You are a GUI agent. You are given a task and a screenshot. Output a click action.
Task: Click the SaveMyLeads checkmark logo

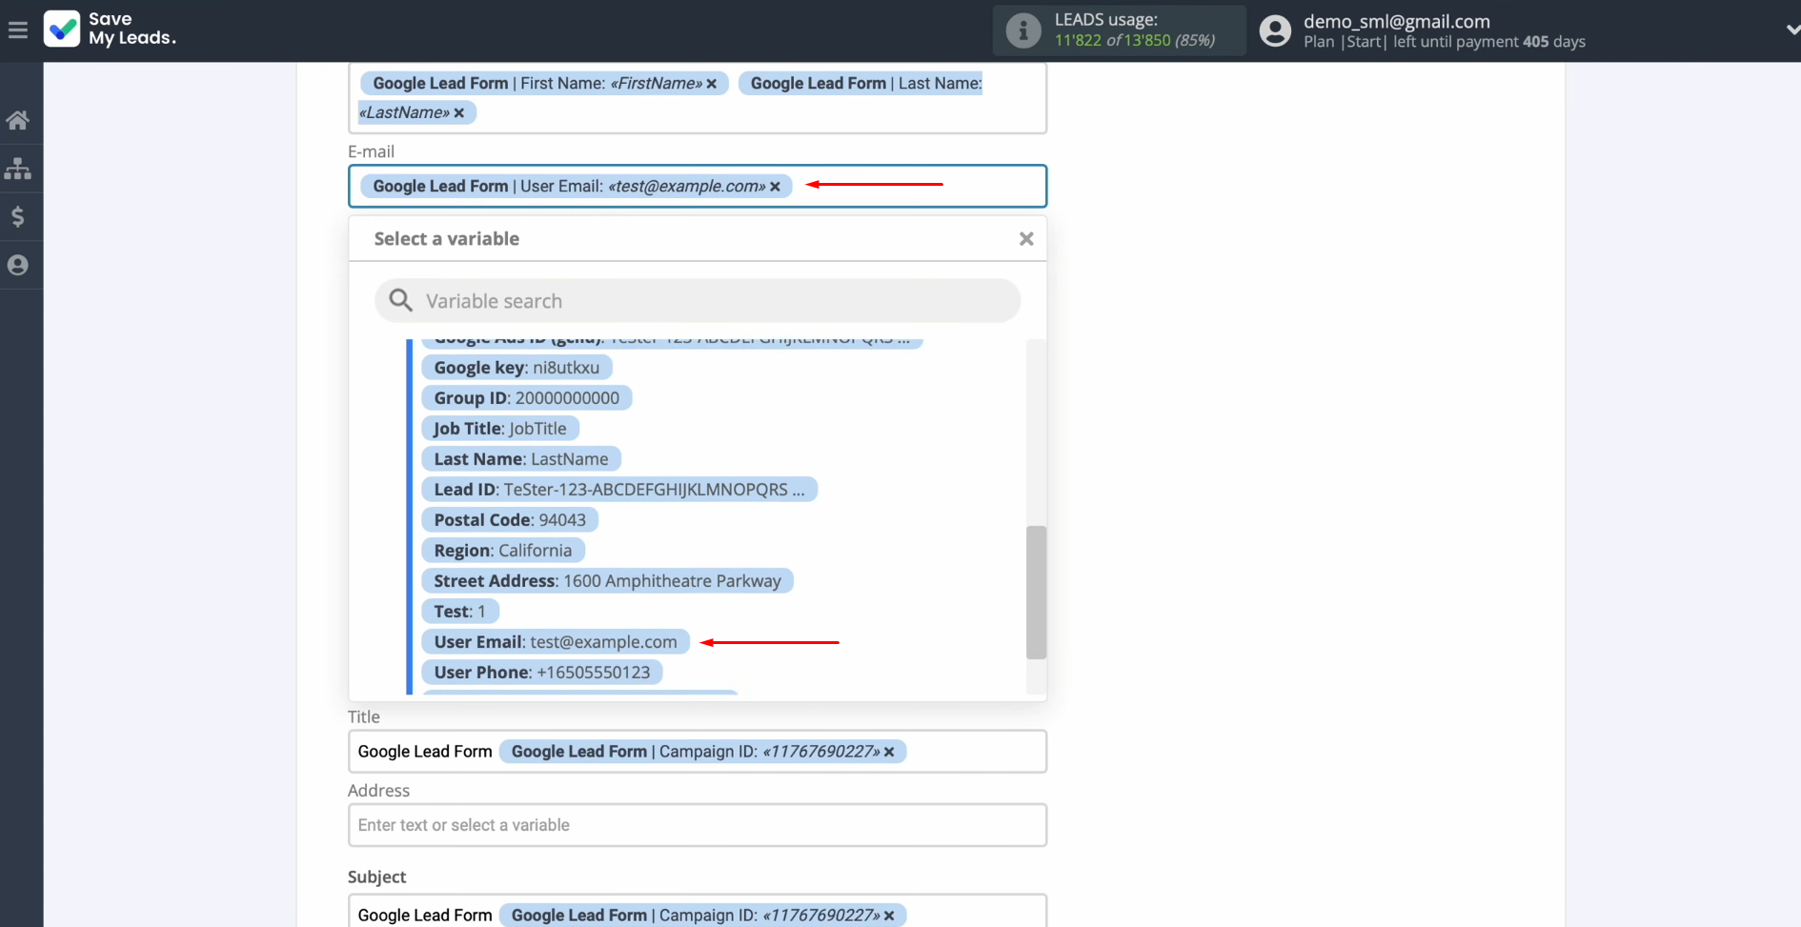pyautogui.click(x=62, y=30)
